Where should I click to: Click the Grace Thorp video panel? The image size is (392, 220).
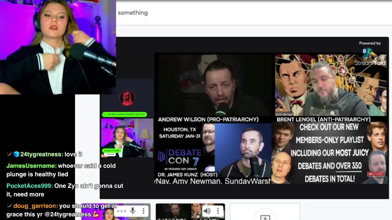coord(127,138)
